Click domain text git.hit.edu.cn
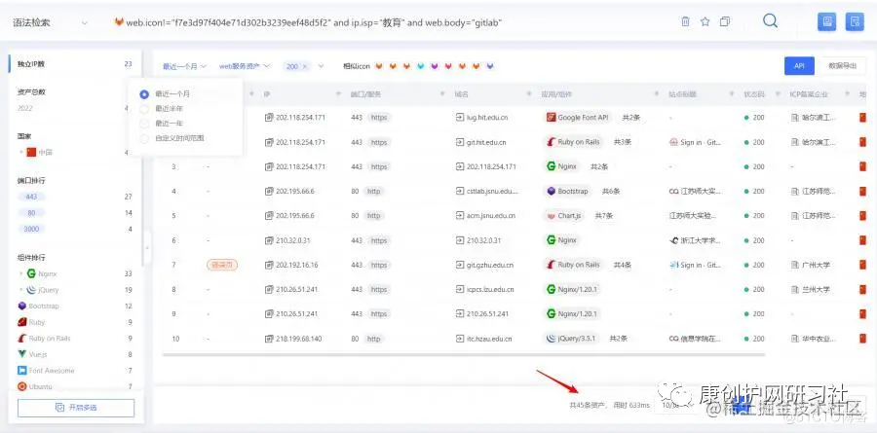Screen dimensions: 877x433 point(486,142)
